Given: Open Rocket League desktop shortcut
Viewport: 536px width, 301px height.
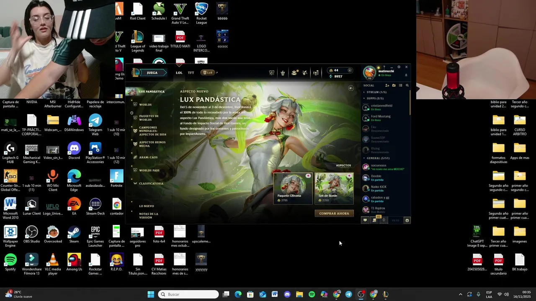Looking at the screenshot, I should pos(201,13).
